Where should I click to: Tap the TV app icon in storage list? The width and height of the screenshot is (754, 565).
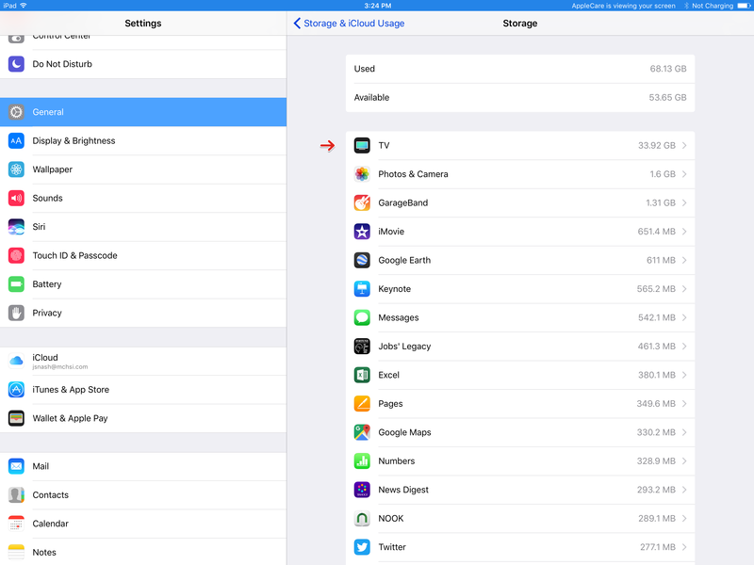coord(362,145)
